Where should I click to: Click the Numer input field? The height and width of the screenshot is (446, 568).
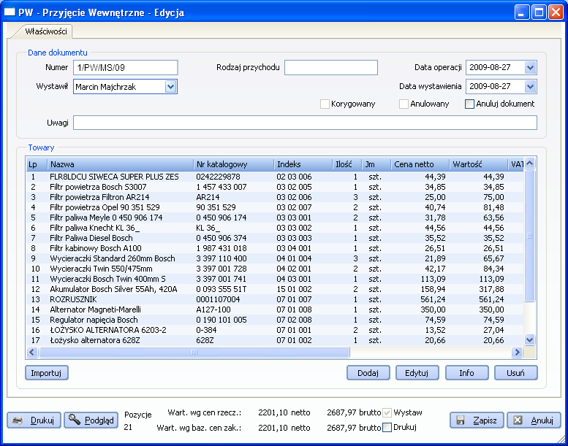[x=125, y=68]
